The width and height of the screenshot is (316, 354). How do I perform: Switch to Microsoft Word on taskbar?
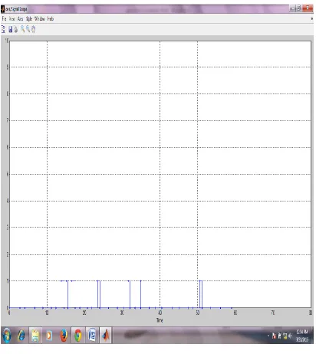92,335
